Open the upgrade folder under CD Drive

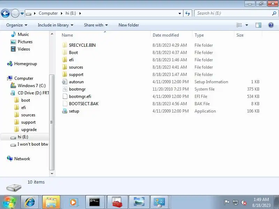click(29, 130)
